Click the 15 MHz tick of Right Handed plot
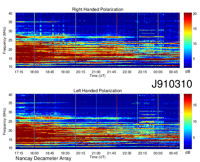This screenshot has height=162, width=200. point(10,59)
